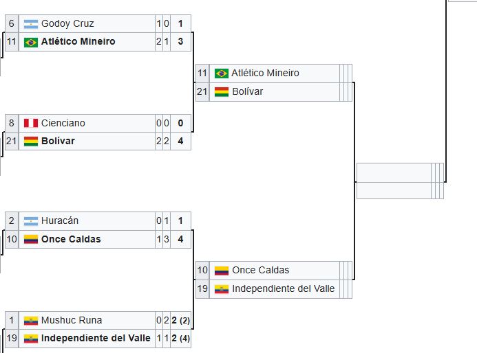Click Colombia flag in quarterfinal Once Caldas row
The height and width of the screenshot is (353, 477).
pos(221,271)
